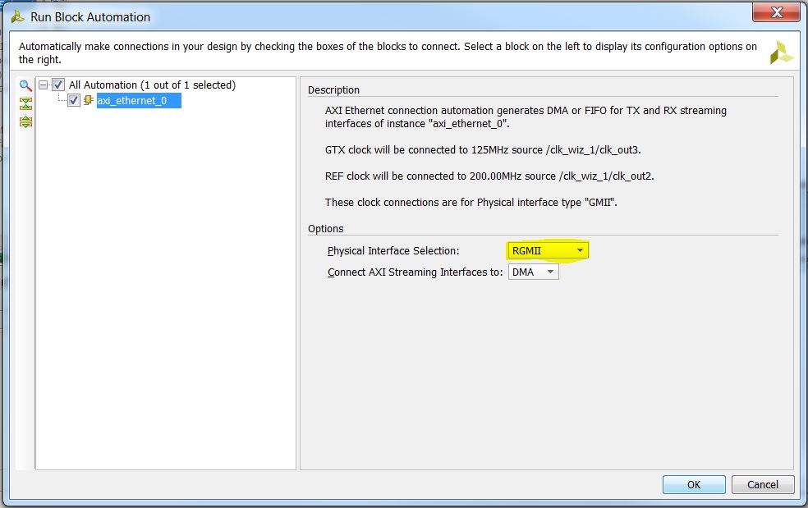Open the Physical Interface Selection RGMII dropdown
This screenshot has width=808, height=508.
tap(547, 250)
